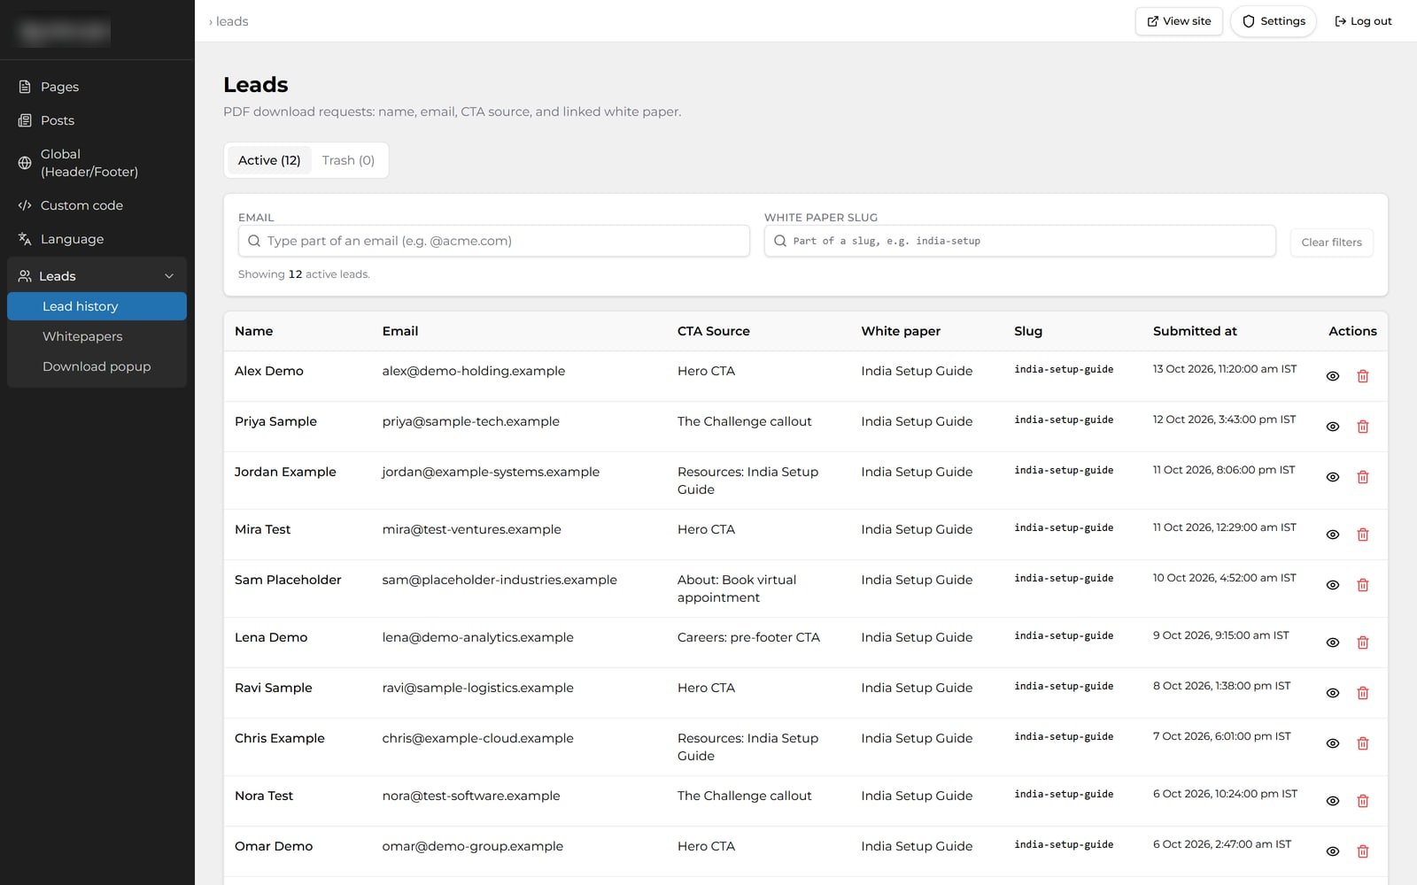
Task: Delete Priya Sample lead with trash icon
Action: (x=1363, y=427)
